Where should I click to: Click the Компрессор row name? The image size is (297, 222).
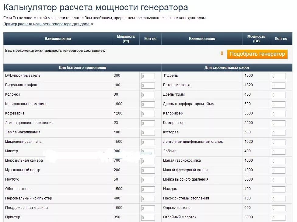174,123
